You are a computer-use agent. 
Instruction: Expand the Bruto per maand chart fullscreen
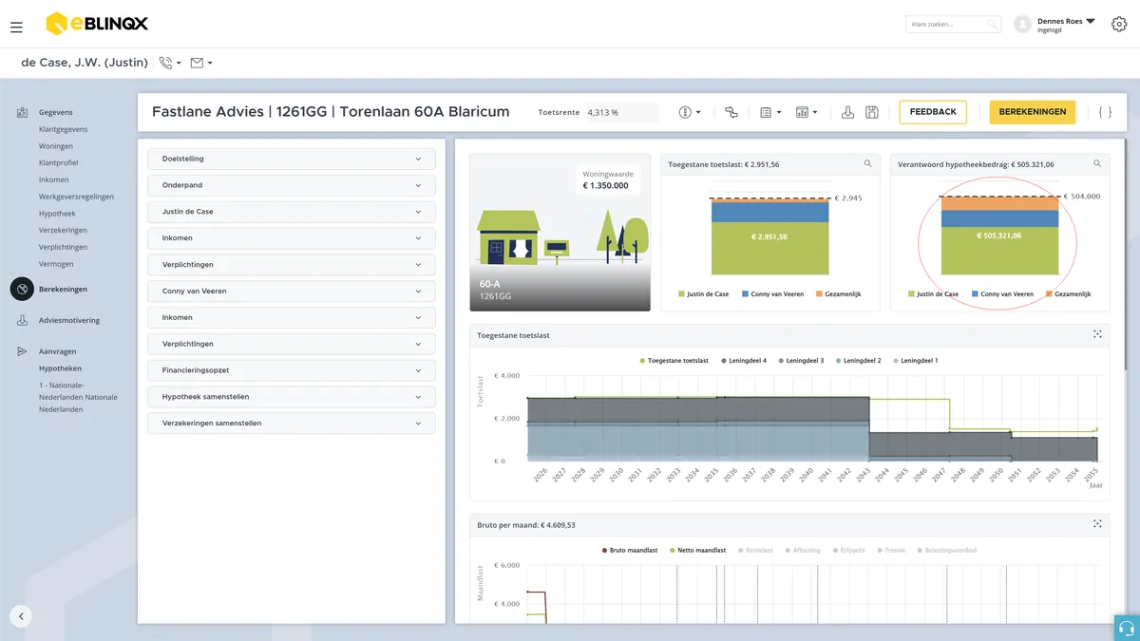coord(1097,523)
